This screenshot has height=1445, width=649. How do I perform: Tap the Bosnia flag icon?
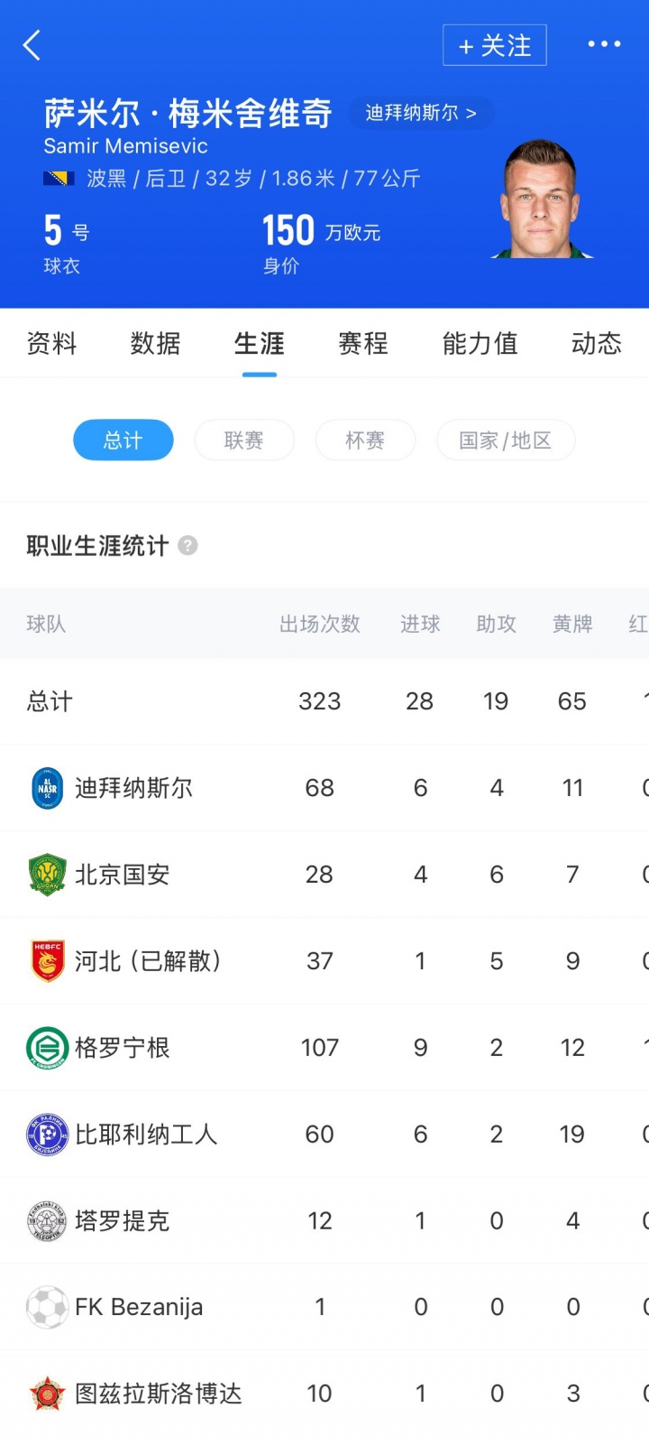click(x=59, y=179)
